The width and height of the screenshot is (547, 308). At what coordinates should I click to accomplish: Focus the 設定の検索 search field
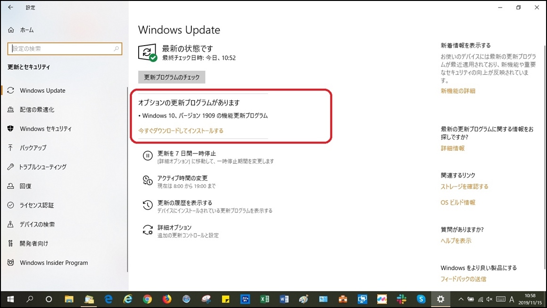[65, 49]
